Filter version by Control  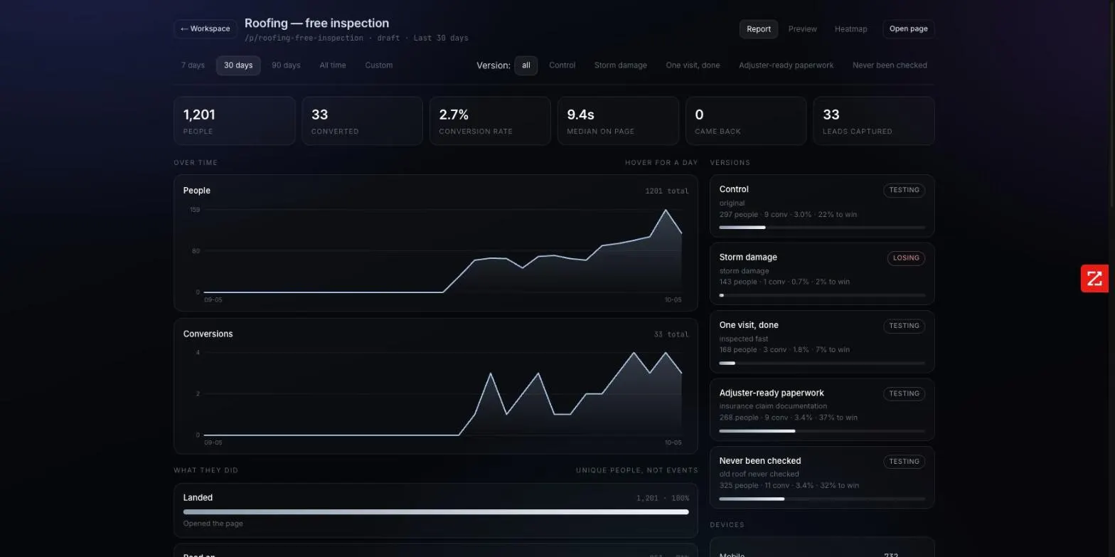pyautogui.click(x=562, y=65)
